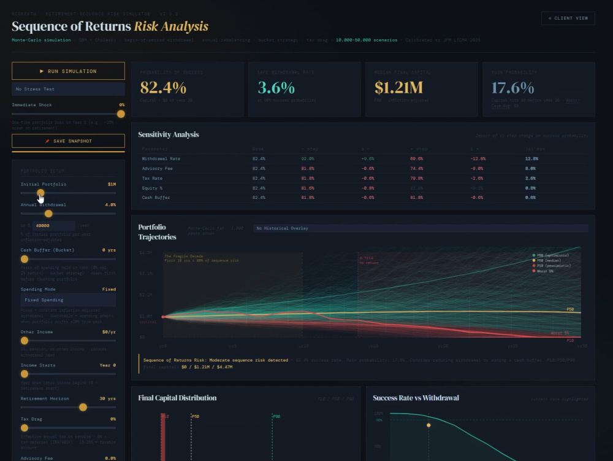The height and width of the screenshot is (461, 613).
Task: Click the pin icon in Save Snapshot
Action: pos(47,141)
